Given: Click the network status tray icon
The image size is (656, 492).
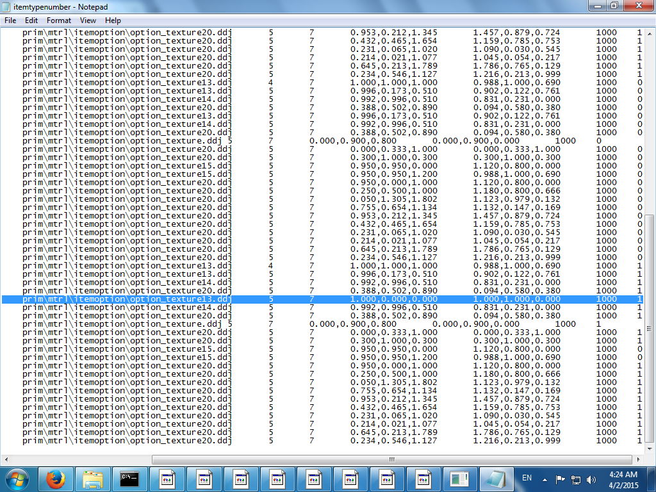Looking at the screenshot, I should tap(576, 479).
